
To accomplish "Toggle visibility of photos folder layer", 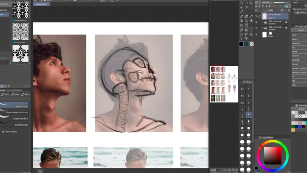I will [x=257, y=22].
